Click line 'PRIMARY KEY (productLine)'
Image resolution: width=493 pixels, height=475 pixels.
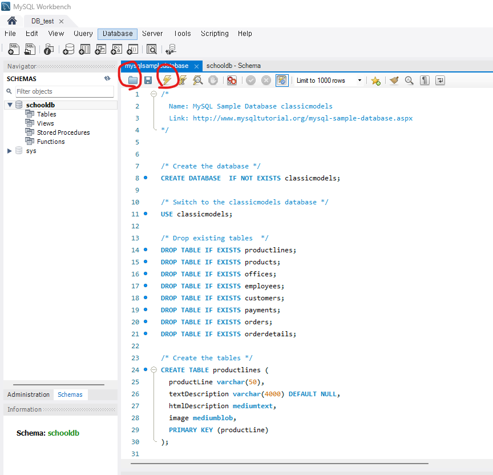219,430
